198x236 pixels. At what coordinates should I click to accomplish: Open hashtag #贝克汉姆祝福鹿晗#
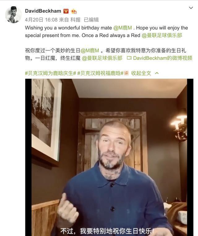100,73
